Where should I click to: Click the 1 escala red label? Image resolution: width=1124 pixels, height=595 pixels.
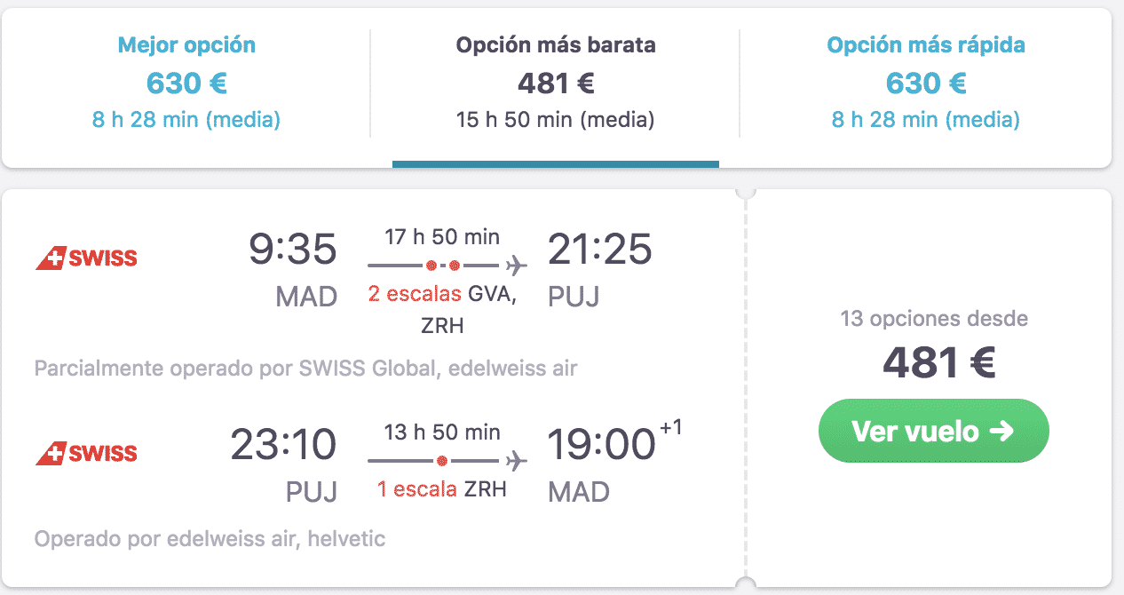[418, 489]
